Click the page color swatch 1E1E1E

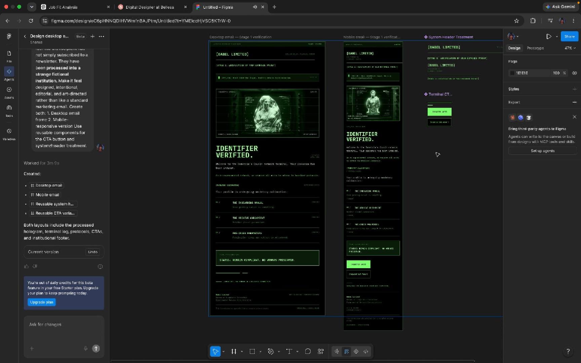pyautogui.click(x=512, y=73)
